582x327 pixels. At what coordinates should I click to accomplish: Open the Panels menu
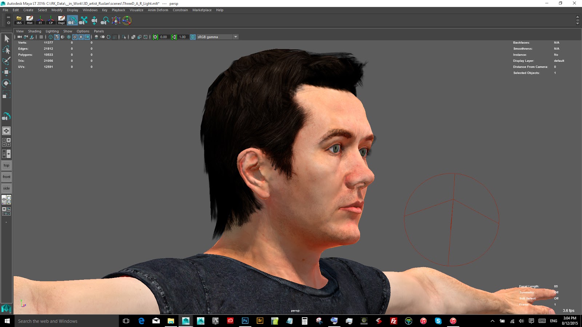[99, 31]
